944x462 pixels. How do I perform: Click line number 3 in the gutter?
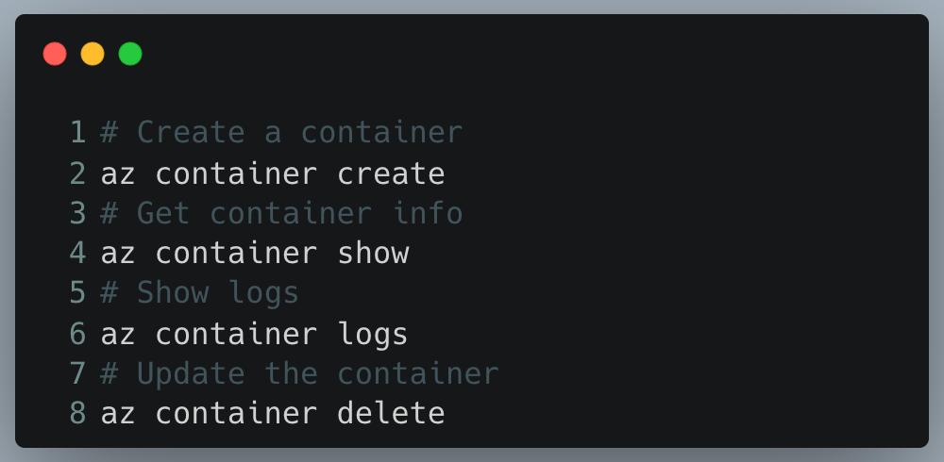pyautogui.click(x=77, y=213)
